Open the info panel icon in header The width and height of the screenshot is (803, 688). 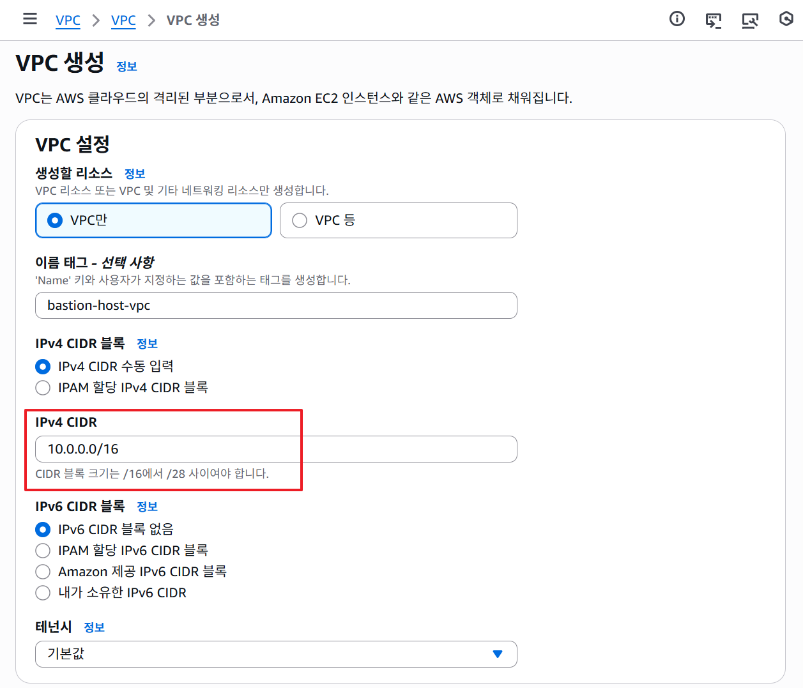click(677, 19)
